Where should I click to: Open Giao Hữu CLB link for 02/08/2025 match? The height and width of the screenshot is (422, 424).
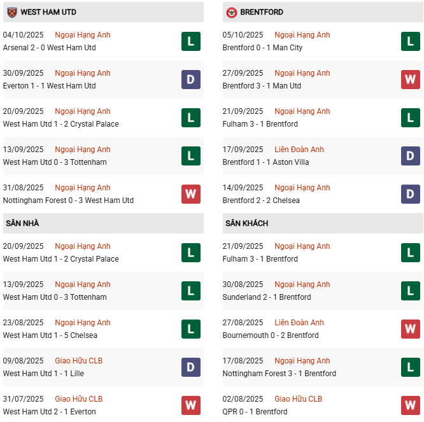tap(298, 399)
